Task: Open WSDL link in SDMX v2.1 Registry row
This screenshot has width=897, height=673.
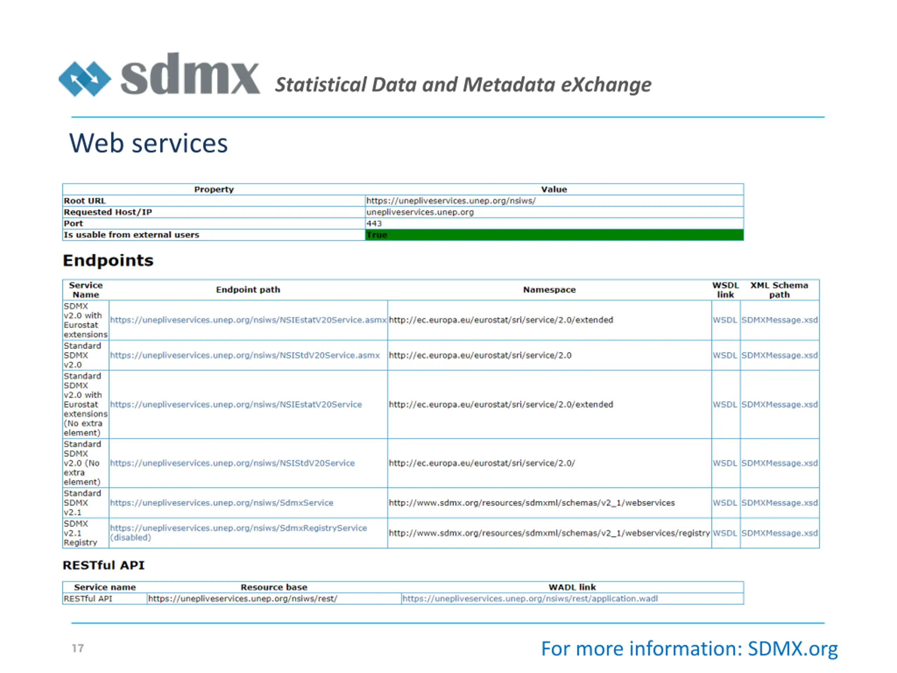Action: pos(725,533)
